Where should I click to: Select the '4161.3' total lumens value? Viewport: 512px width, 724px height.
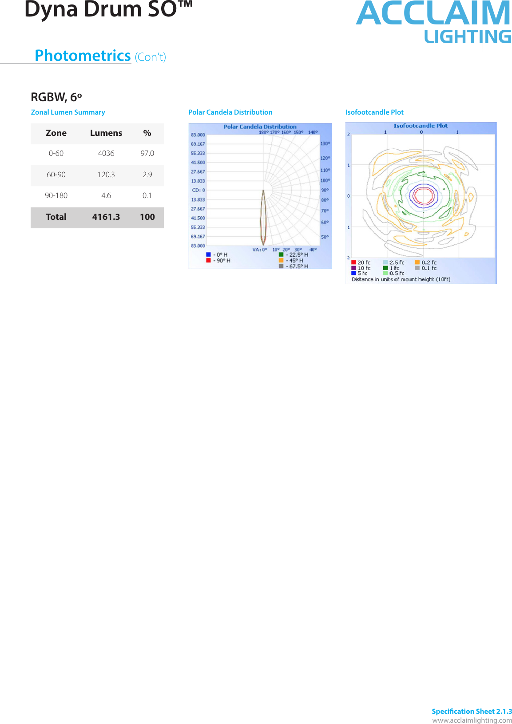[x=106, y=217]
